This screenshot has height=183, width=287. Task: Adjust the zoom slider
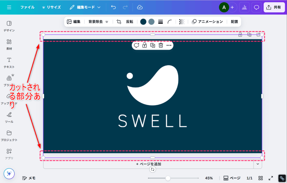168,178
